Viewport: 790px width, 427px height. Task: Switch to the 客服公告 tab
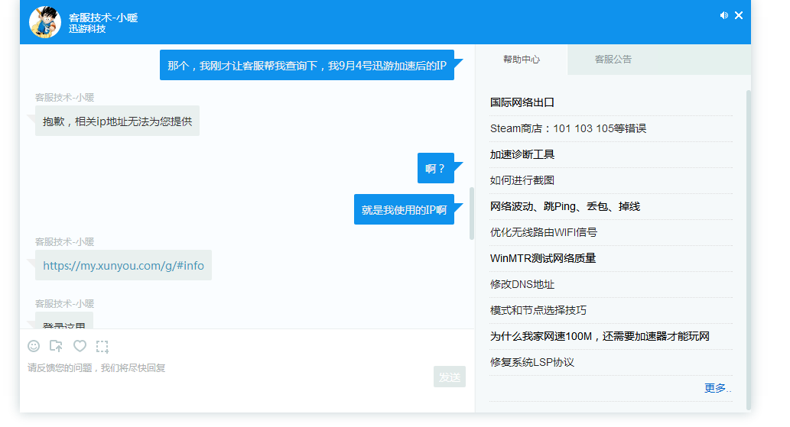(x=613, y=60)
